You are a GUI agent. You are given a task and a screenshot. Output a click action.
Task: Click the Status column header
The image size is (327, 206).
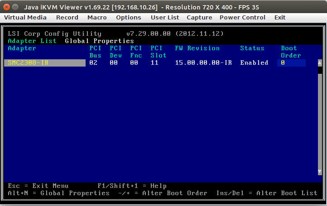click(x=252, y=48)
